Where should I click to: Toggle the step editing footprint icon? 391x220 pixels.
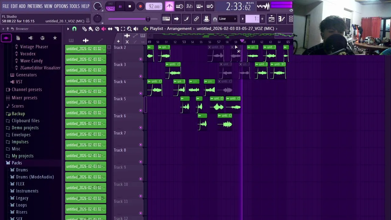click(x=186, y=19)
